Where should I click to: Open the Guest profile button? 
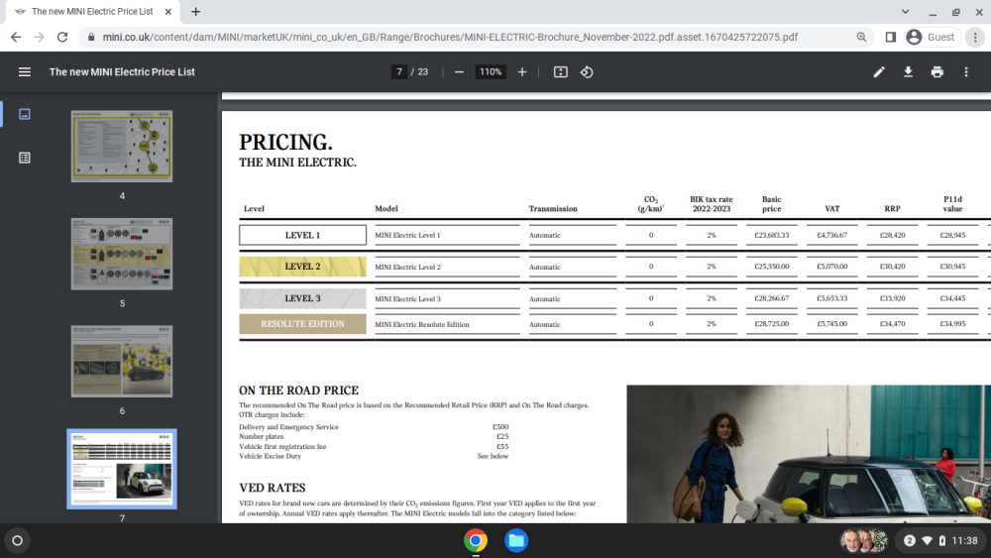tap(931, 38)
